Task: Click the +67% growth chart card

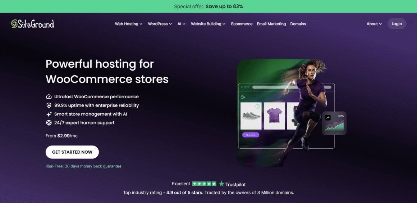Action: [334, 123]
